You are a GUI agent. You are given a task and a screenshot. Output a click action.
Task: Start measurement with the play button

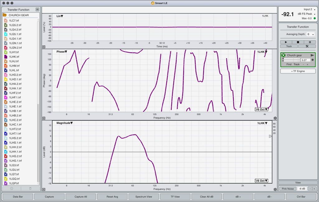pos(286,42)
